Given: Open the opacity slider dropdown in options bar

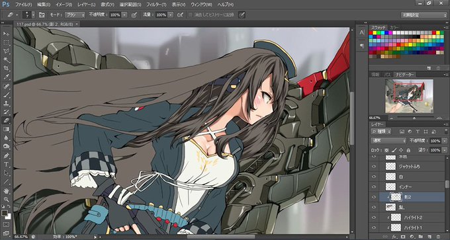Looking at the screenshot, I should (124, 15).
